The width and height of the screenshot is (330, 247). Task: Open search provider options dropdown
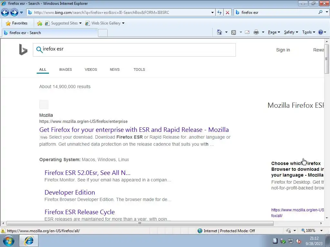[327, 12]
